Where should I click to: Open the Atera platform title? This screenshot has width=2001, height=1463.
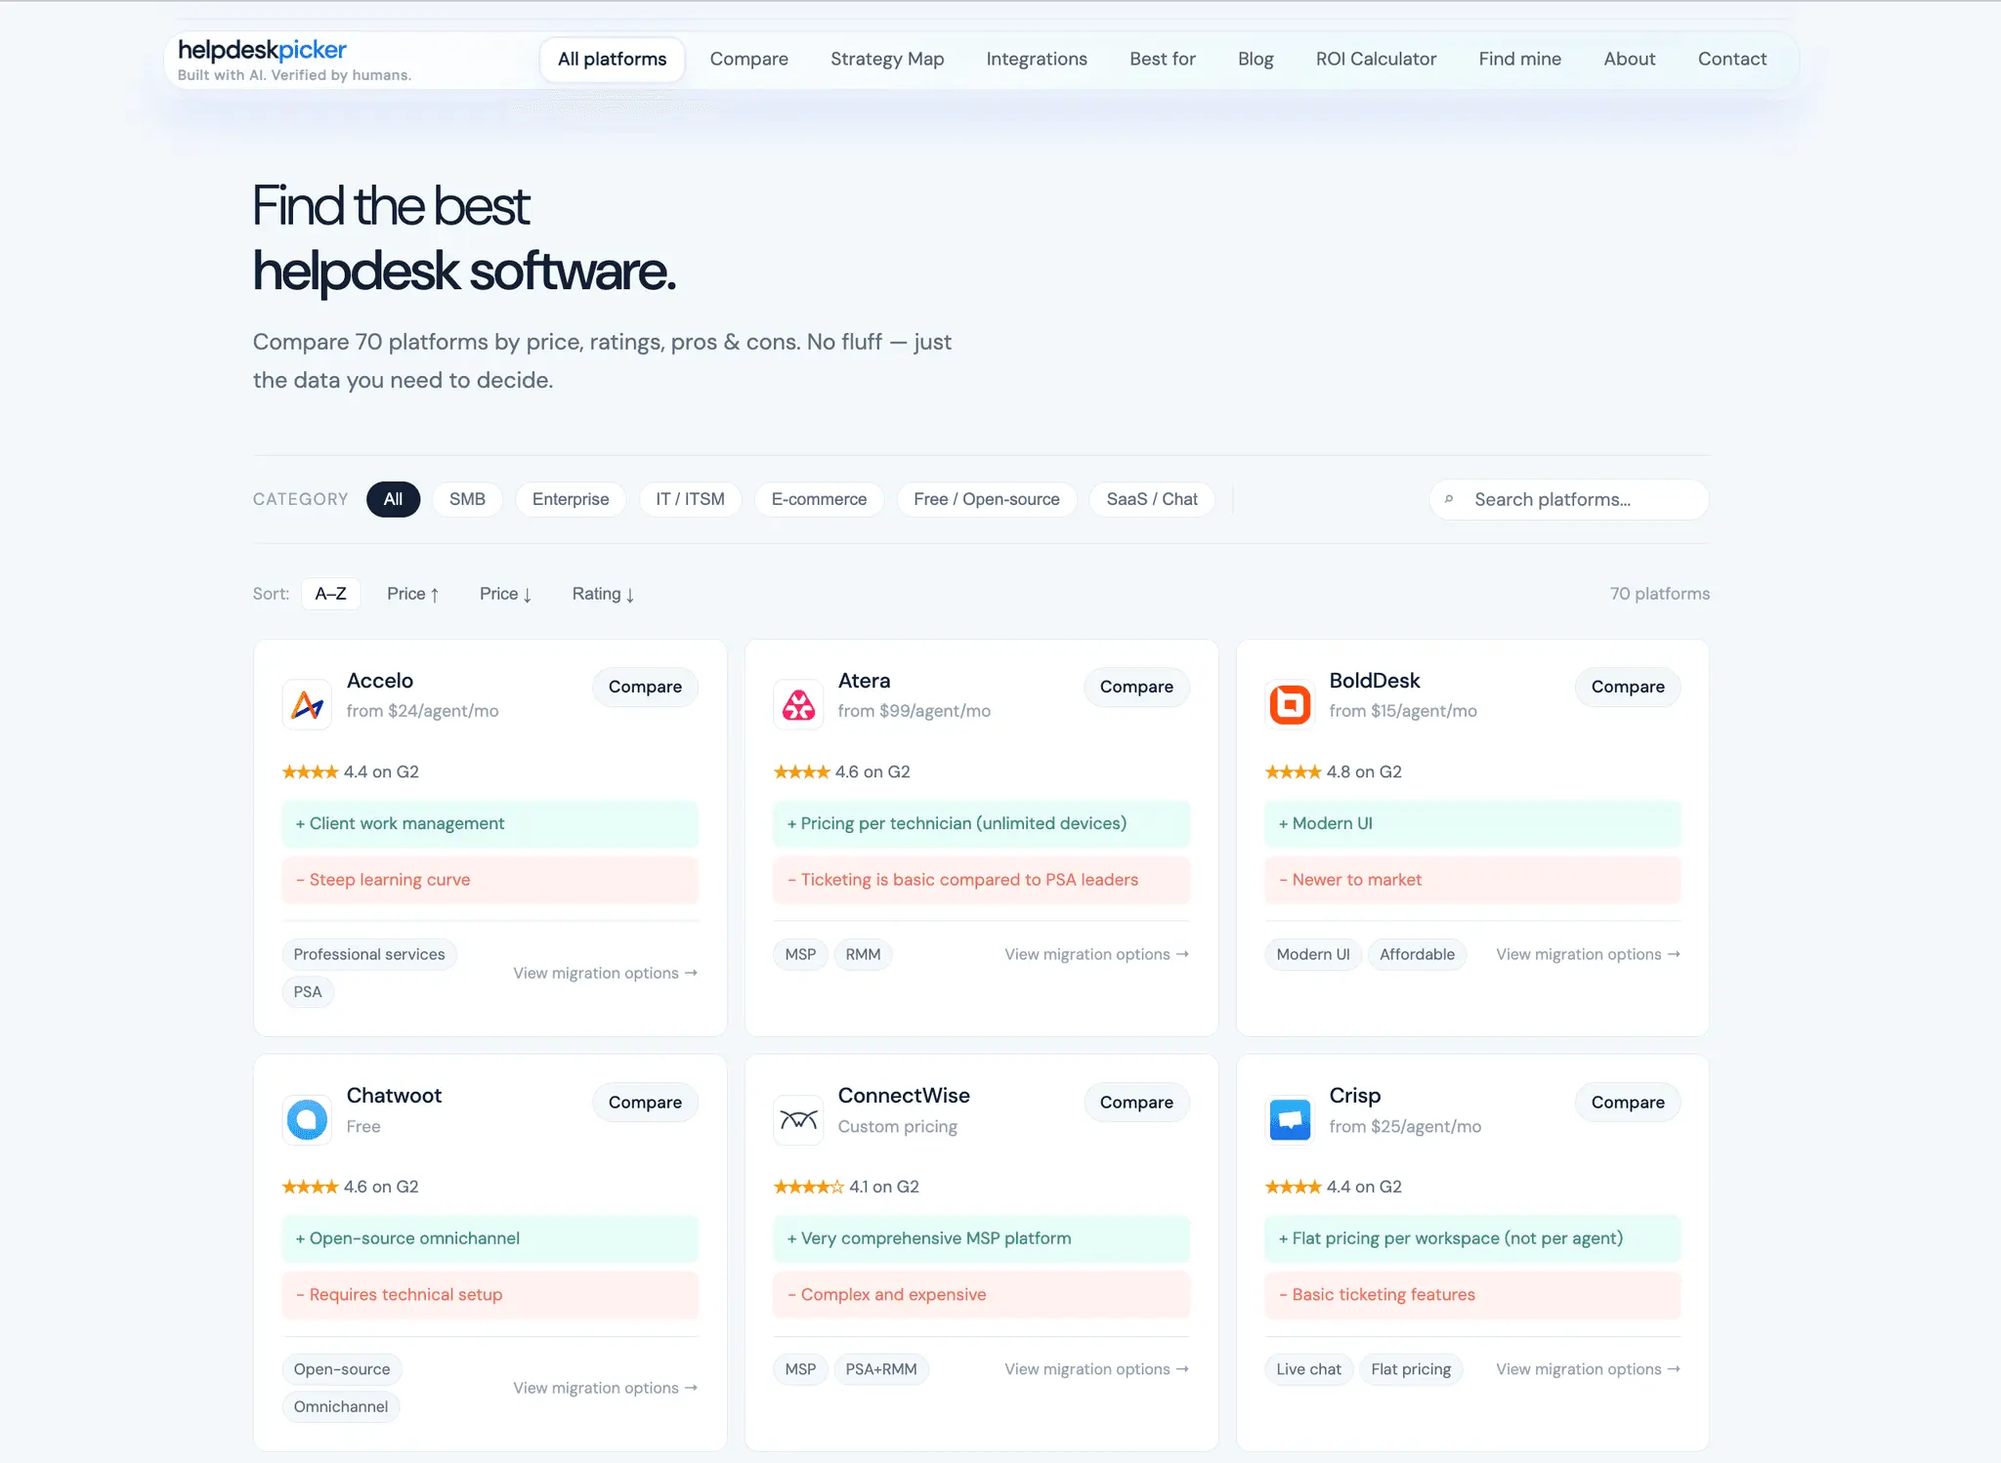864,681
